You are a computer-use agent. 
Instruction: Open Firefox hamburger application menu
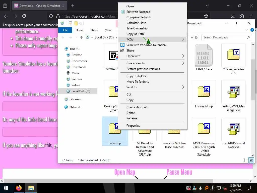(251, 16)
